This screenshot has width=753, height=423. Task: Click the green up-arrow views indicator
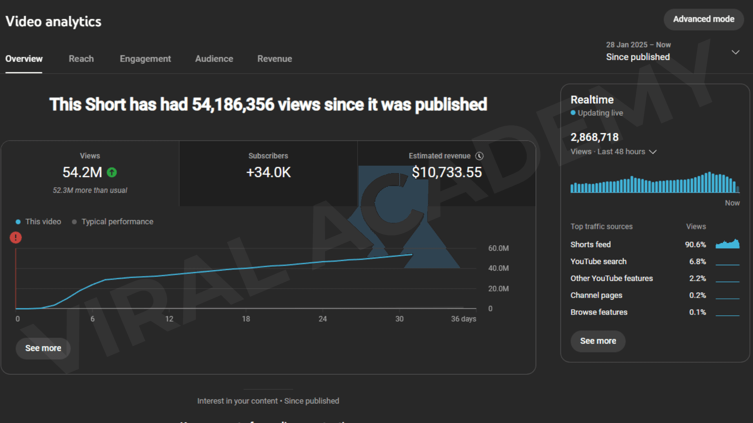(x=112, y=172)
